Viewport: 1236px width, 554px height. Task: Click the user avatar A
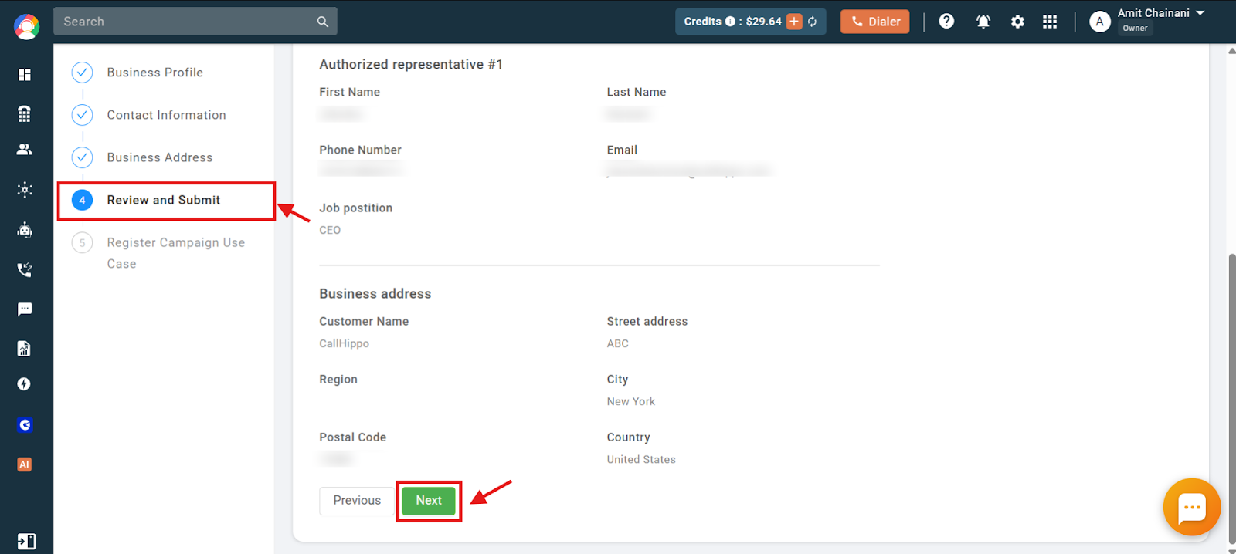[x=1100, y=22]
